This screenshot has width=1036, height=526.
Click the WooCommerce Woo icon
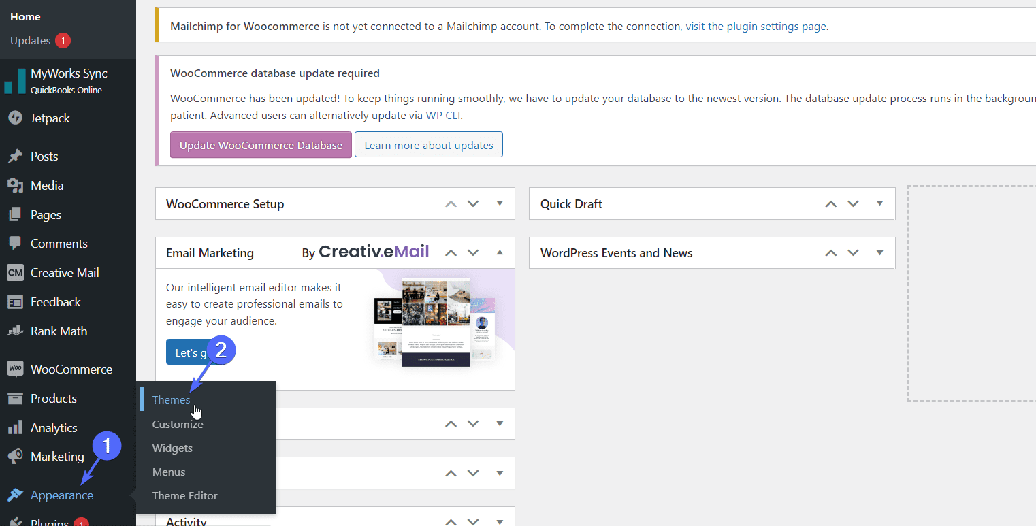point(15,369)
